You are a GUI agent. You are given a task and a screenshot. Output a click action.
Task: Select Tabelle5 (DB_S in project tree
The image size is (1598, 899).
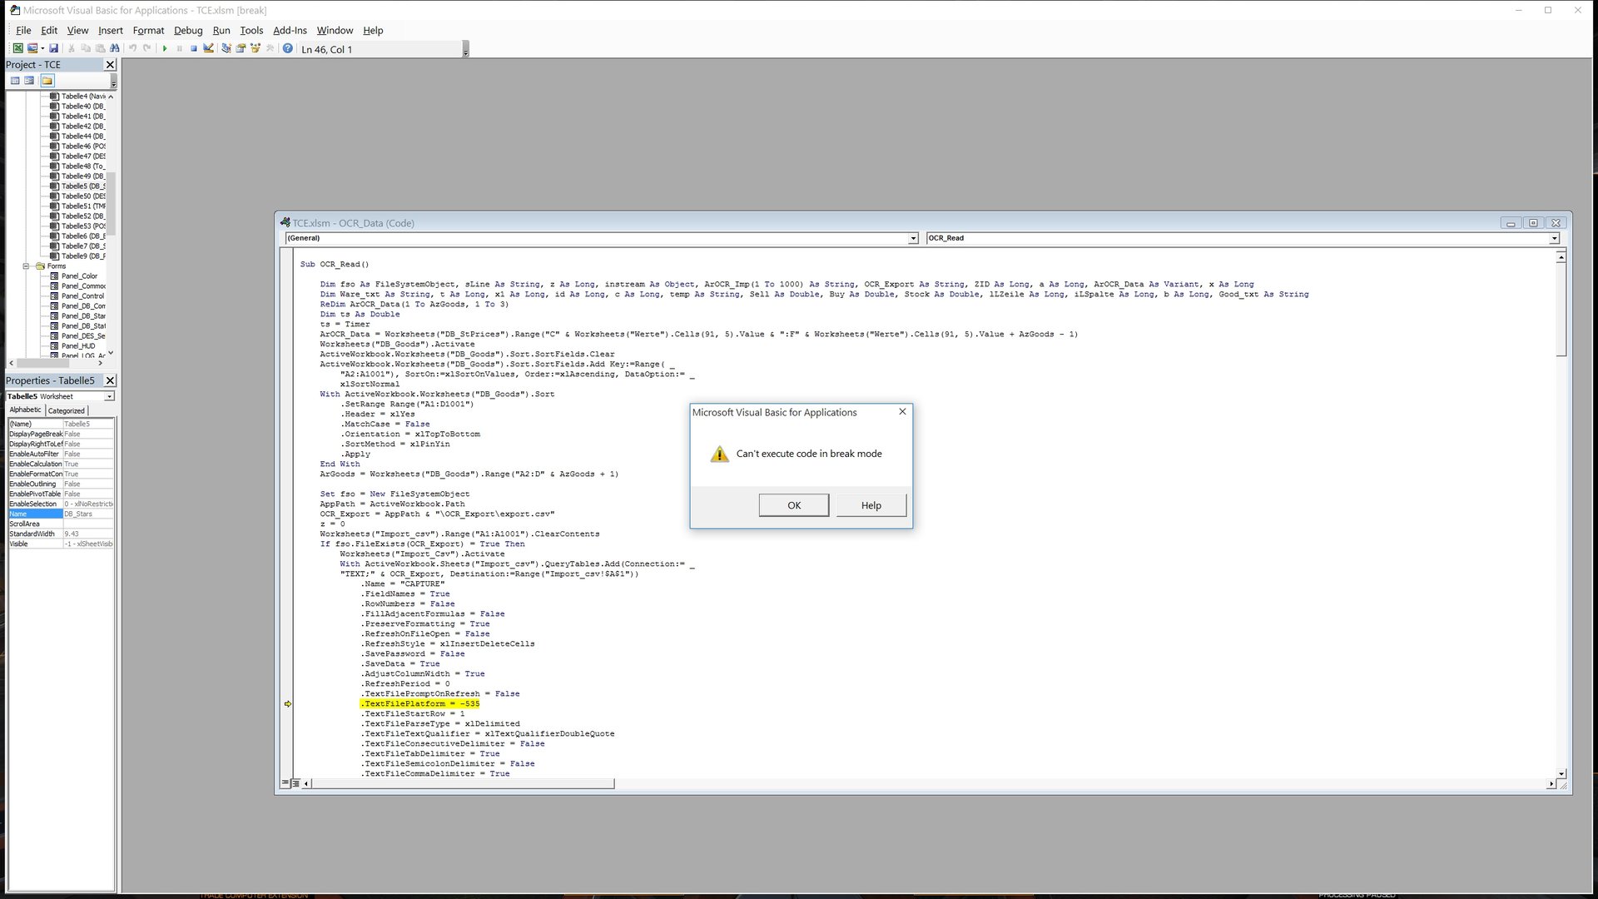(83, 186)
